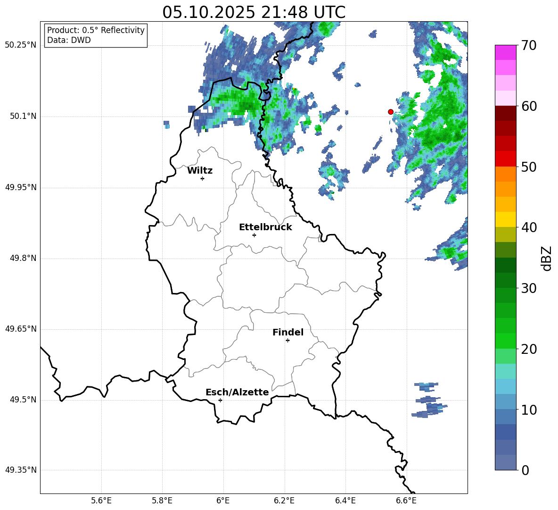
Task: Click the Ettelbruck station cross marker
Action: pyautogui.click(x=254, y=235)
